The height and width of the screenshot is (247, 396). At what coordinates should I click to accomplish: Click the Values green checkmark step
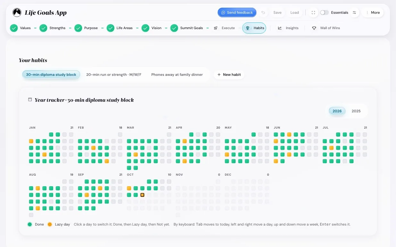(14, 28)
